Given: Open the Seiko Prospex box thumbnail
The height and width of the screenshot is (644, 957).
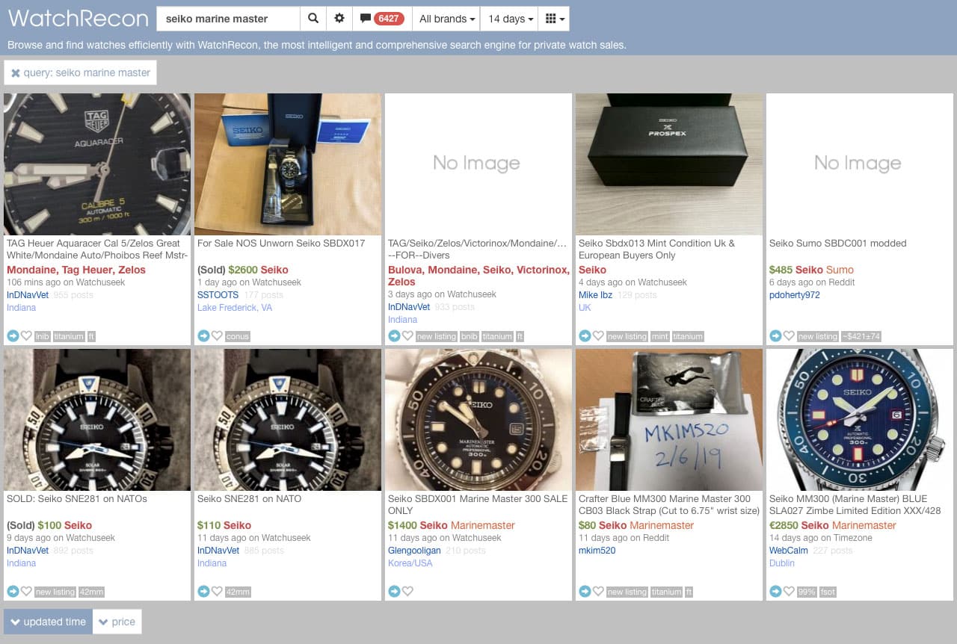Looking at the screenshot, I should [x=669, y=164].
